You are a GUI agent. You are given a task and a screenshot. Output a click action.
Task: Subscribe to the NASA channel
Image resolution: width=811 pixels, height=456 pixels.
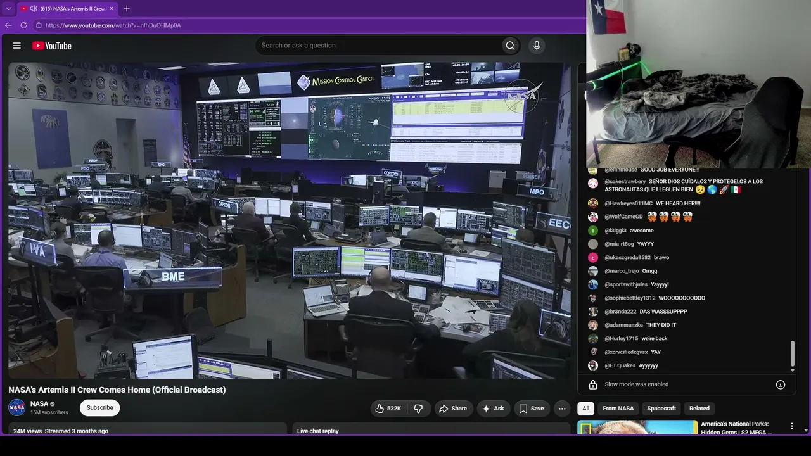click(99, 408)
